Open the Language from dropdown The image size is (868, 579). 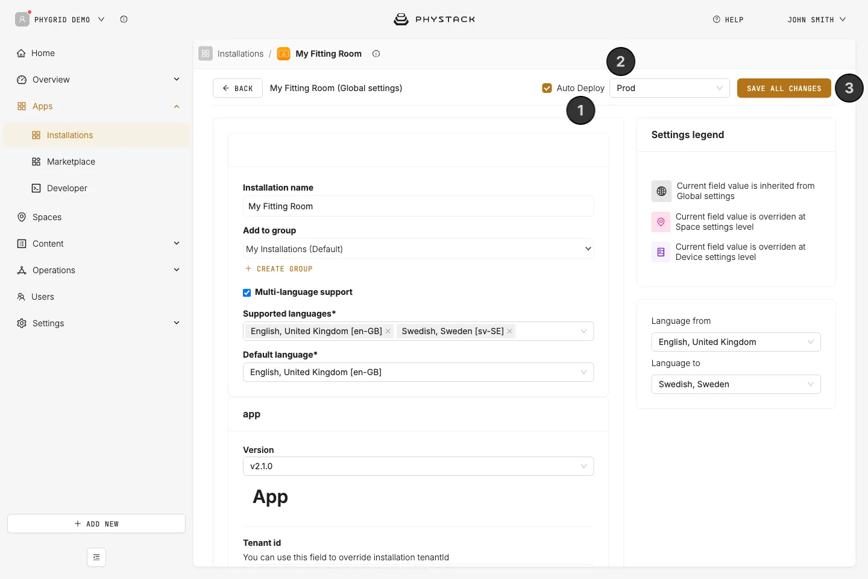click(x=736, y=342)
